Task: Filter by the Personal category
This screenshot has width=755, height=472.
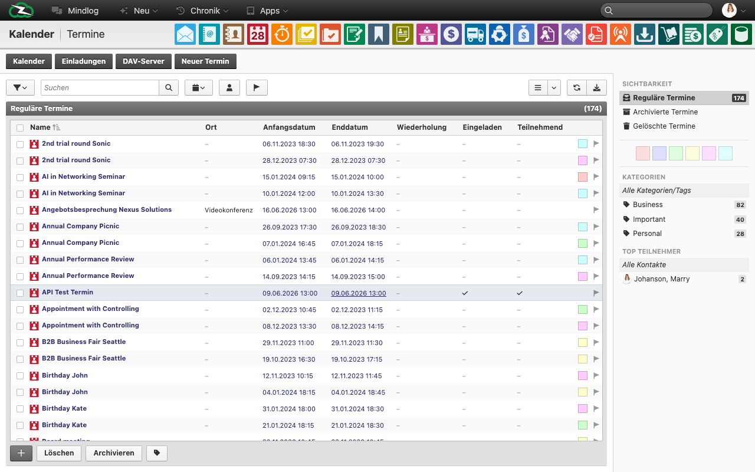Action: pos(684,234)
